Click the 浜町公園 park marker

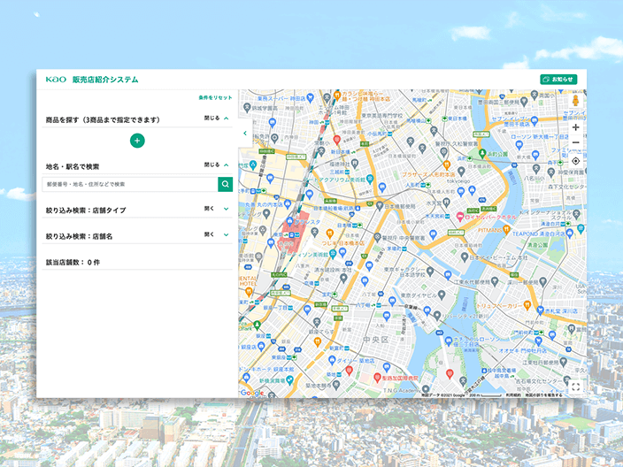[482, 153]
